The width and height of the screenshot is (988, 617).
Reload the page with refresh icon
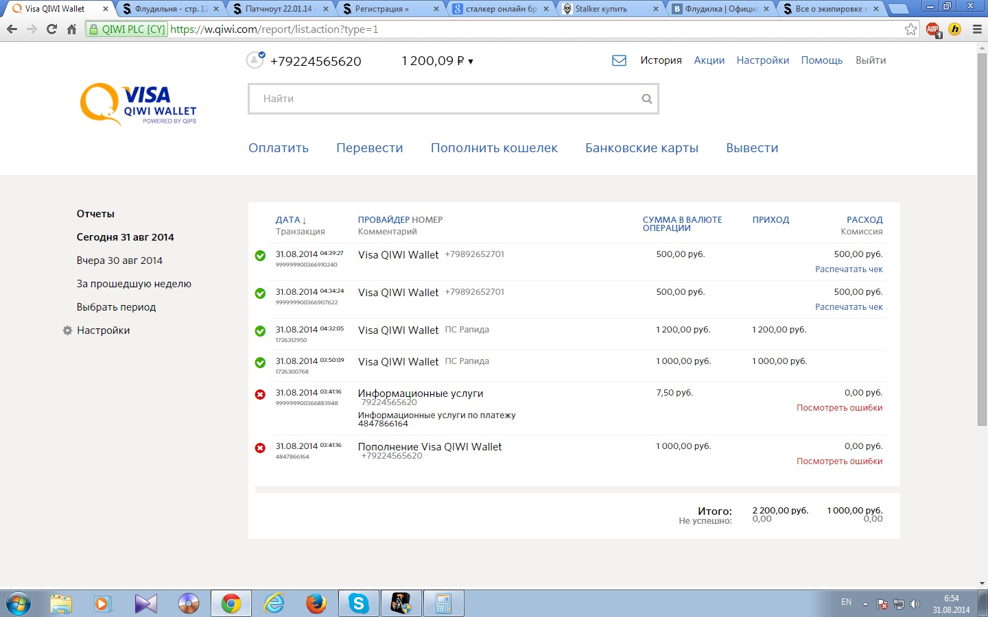tap(51, 29)
